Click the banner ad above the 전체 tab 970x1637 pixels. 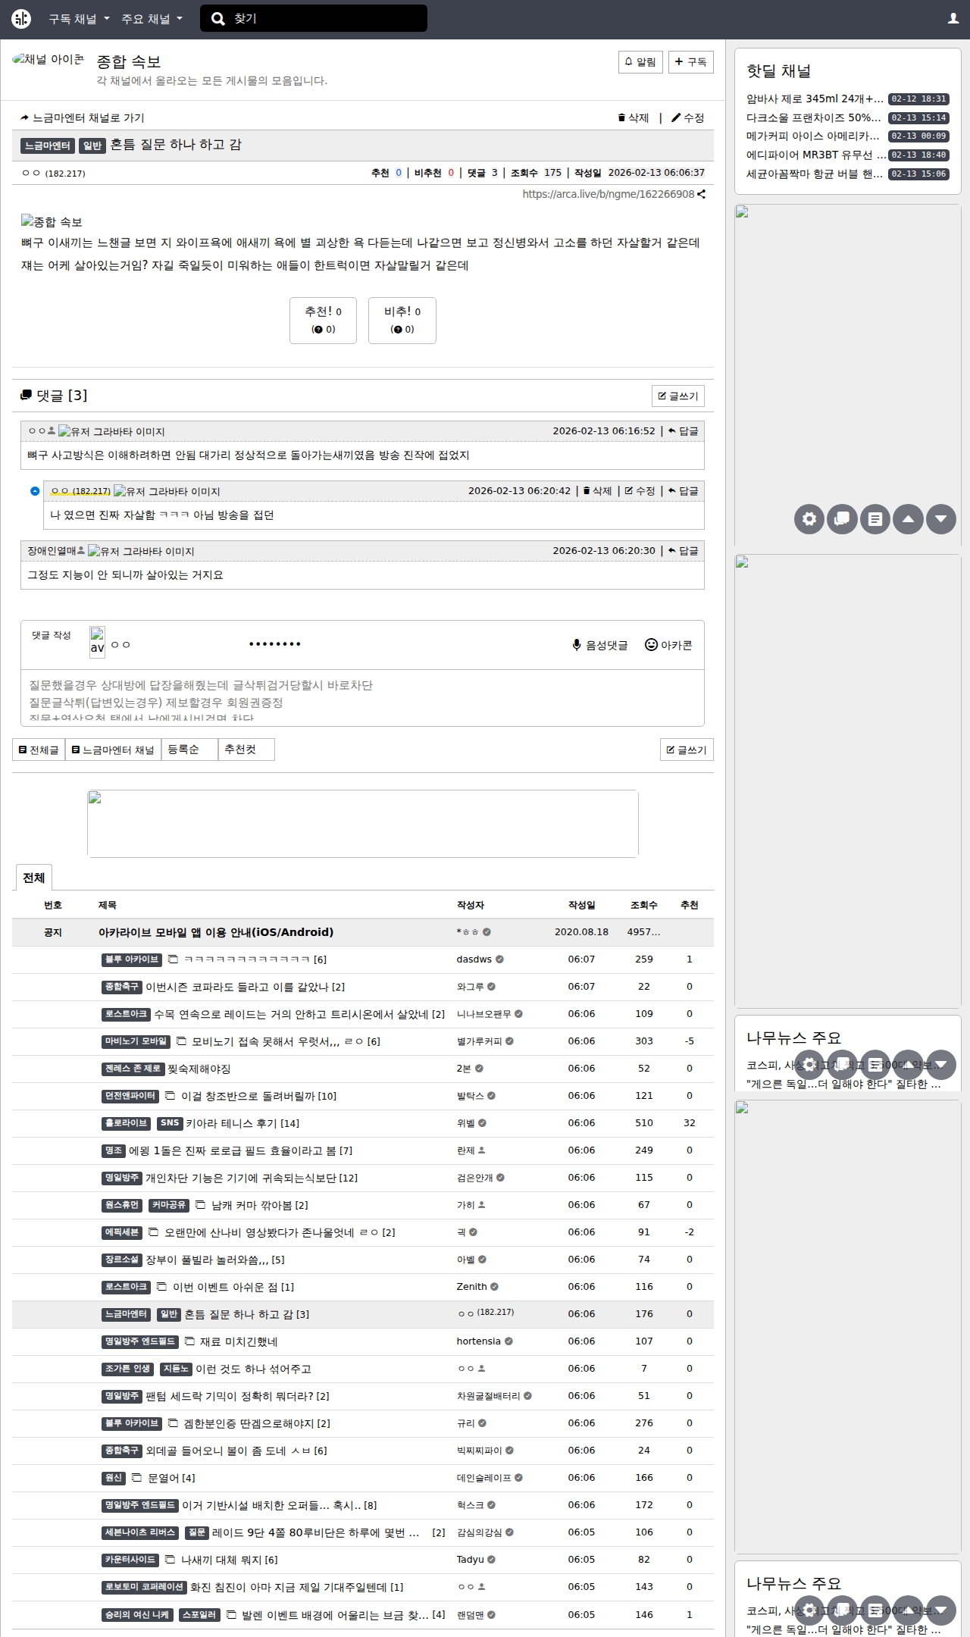click(x=363, y=824)
